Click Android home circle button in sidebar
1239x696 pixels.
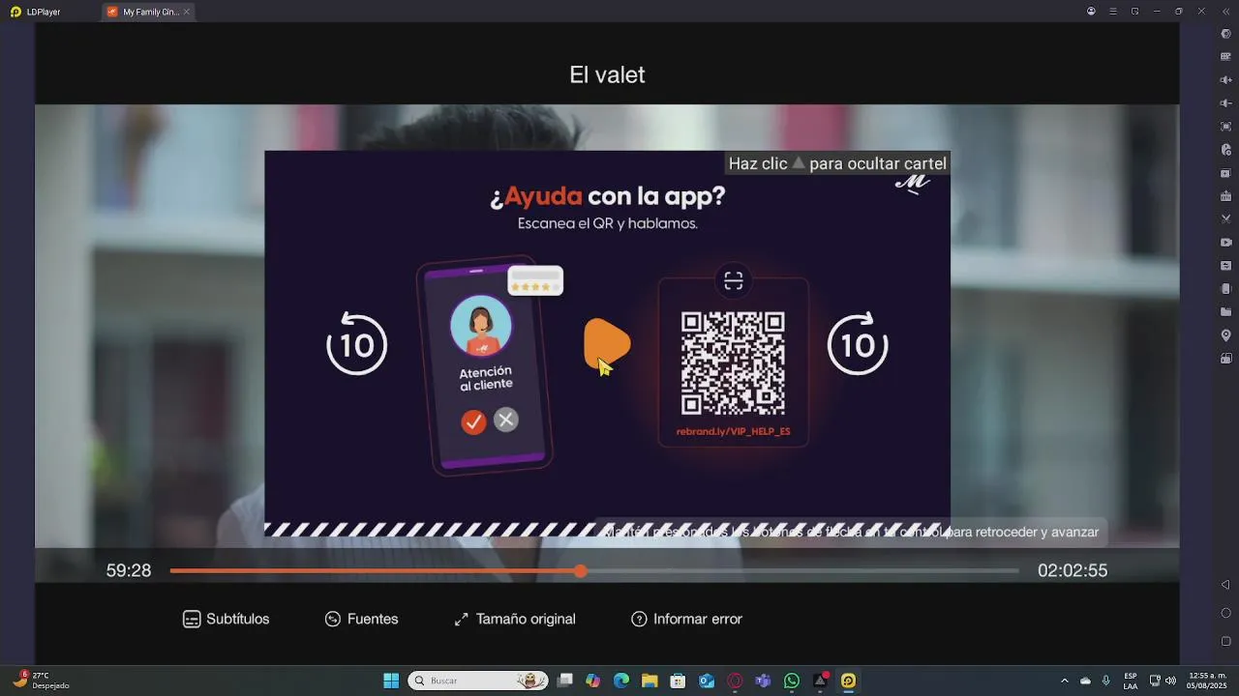click(1225, 613)
